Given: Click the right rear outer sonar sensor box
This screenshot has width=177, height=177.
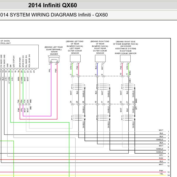Looking at the screenshot, I should 100,59.
